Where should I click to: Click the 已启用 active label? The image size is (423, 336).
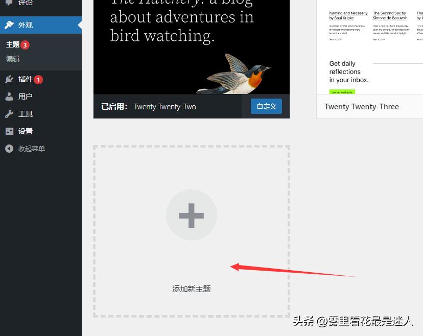pyautogui.click(x=114, y=107)
